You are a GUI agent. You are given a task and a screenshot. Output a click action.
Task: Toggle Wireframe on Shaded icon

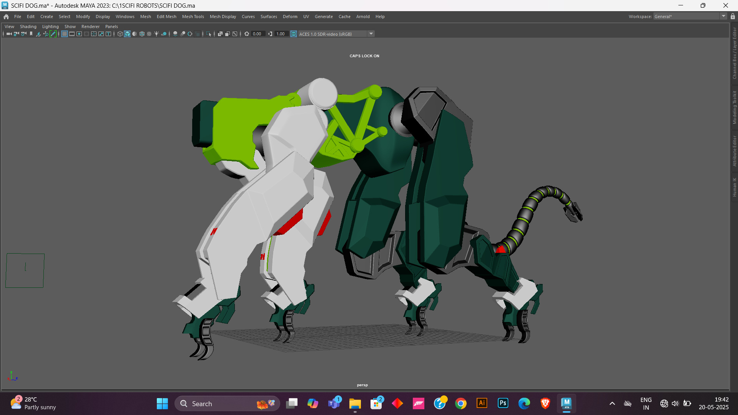pyautogui.click(x=142, y=34)
